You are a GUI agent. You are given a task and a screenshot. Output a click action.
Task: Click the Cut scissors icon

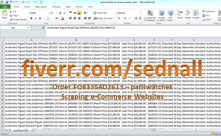[x=11, y=11]
